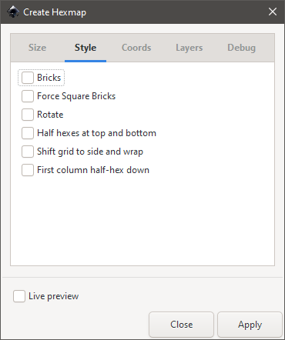Screen dimensions: 285x340
Task: Check the half hexes option box
Action: [x=28, y=133]
